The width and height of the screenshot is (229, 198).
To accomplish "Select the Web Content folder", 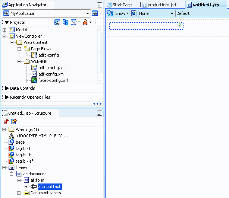I will pos(35,42).
